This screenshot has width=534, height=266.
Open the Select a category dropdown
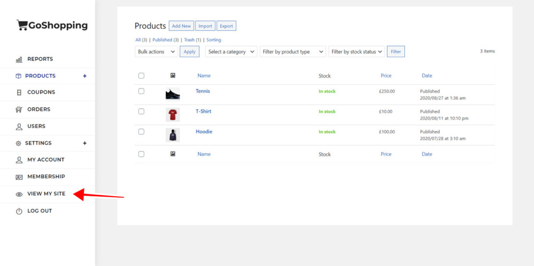[232, 52]
